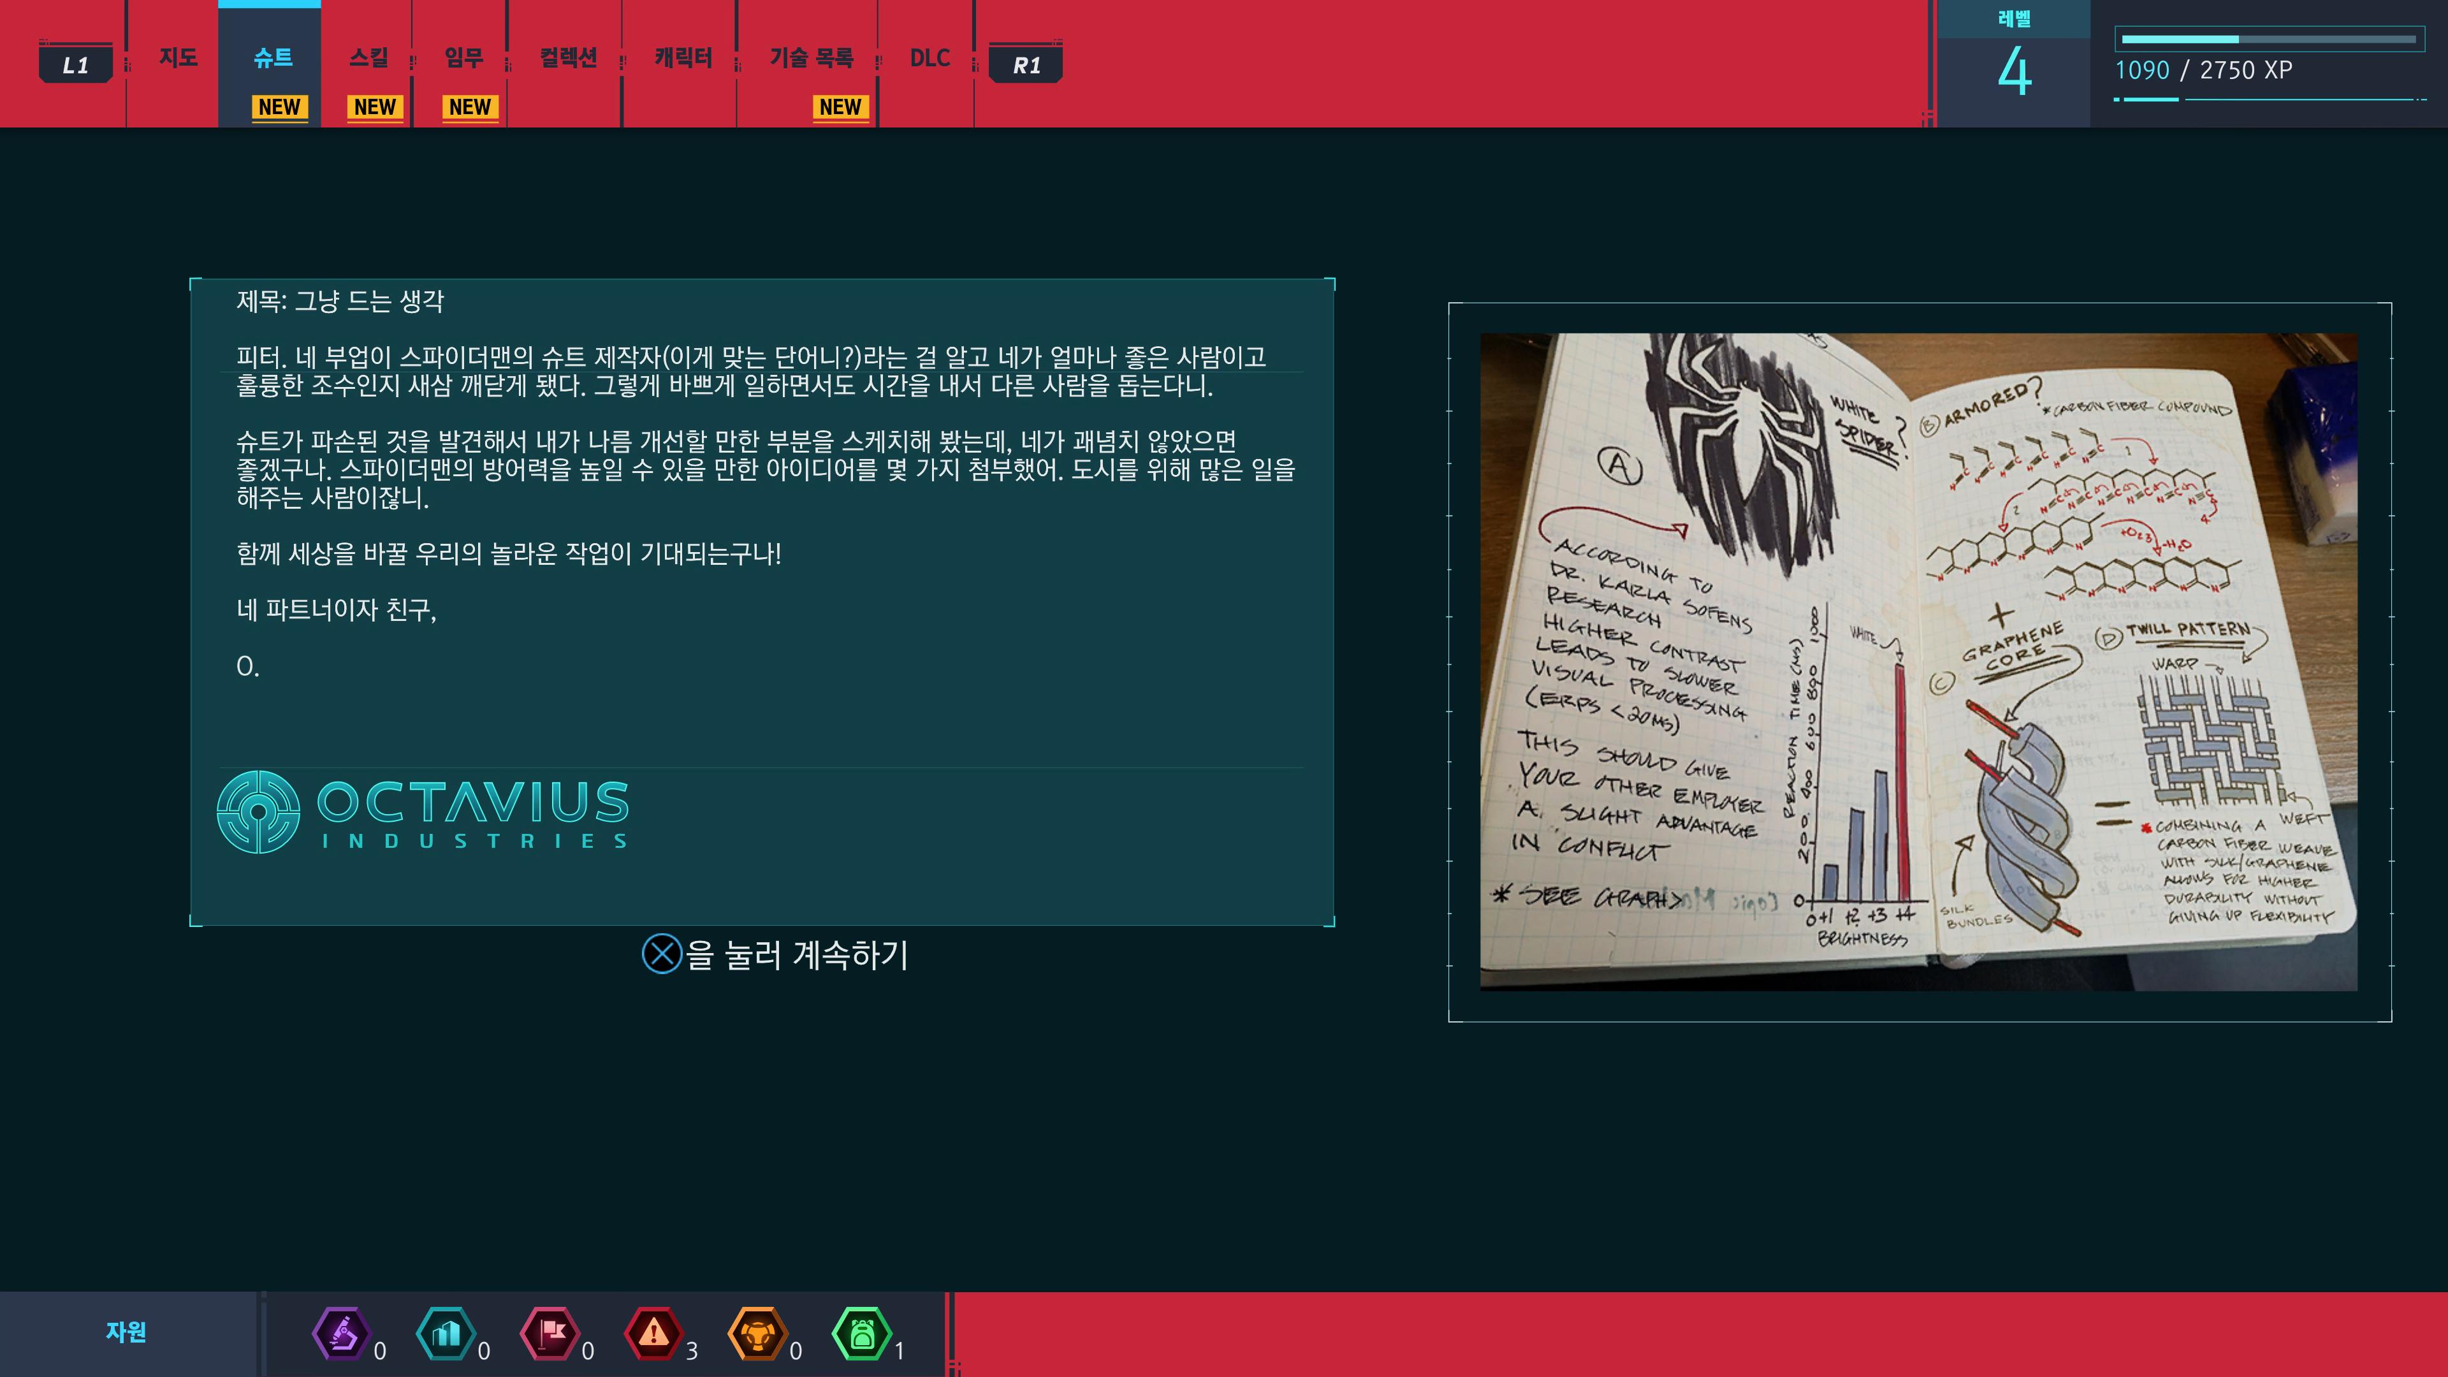Click the '1090 / 2750 XP' text

2203,70
